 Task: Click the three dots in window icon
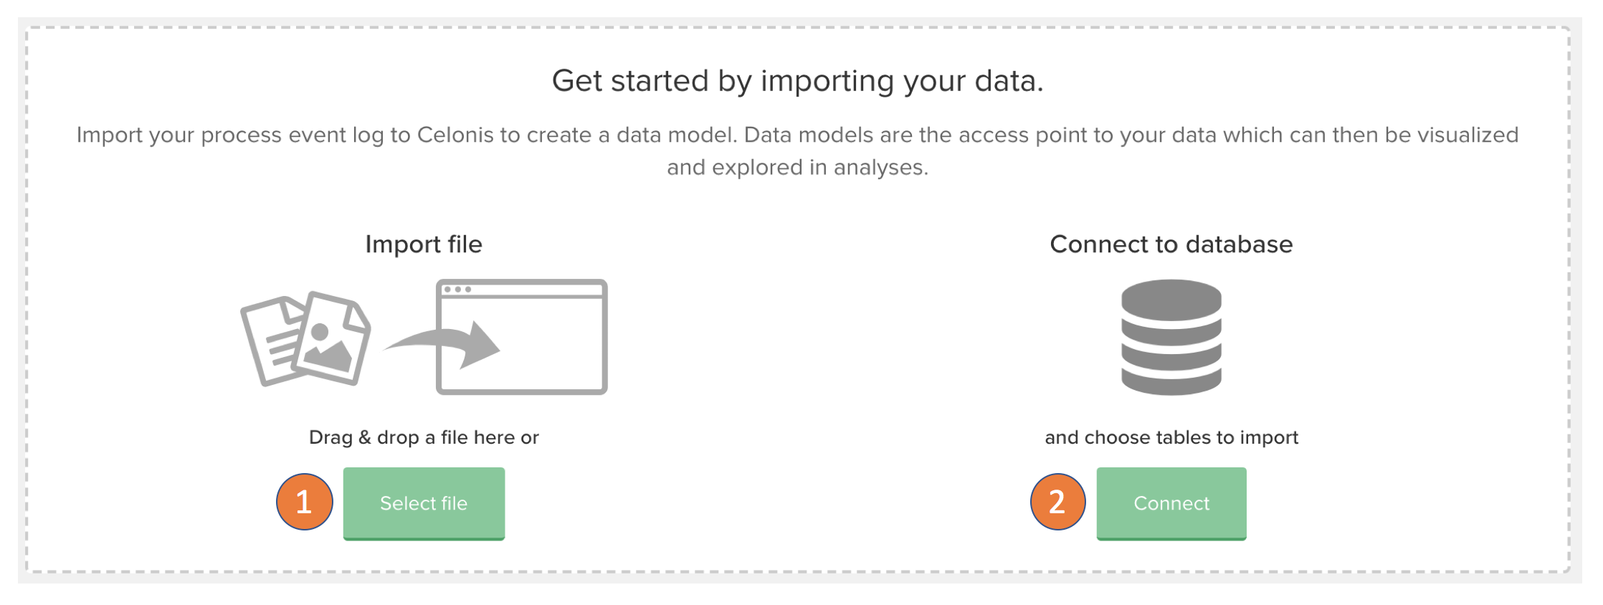click(x=457, y=290)
